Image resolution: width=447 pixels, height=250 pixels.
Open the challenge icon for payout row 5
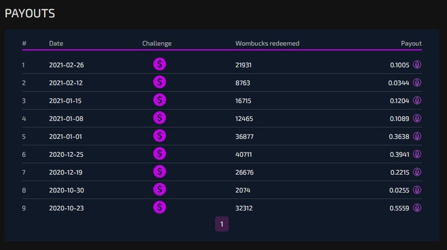coord(159,136)
